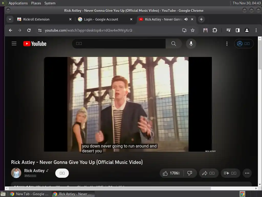Open the Chrome extensions puzzle icon
The width and height of the screenshot is (262, 197).
click(215, 30)
